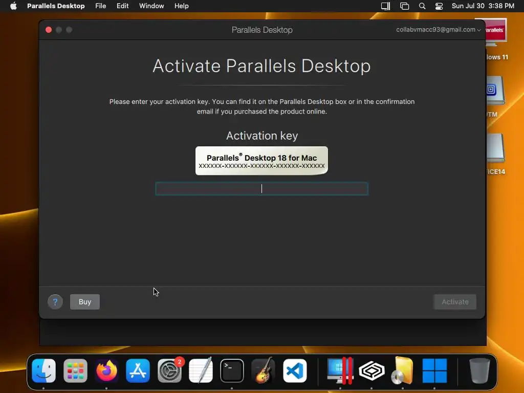Click the date and time in menu bar

[x=483, y=6]
